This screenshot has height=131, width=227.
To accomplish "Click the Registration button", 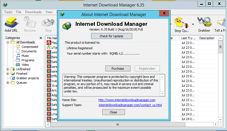I will (x=147, y=69).
